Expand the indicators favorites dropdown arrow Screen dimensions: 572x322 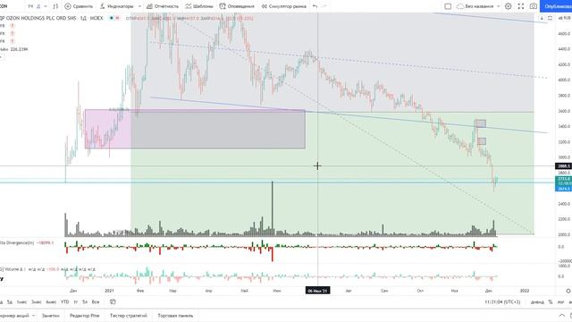coord(139,6)
